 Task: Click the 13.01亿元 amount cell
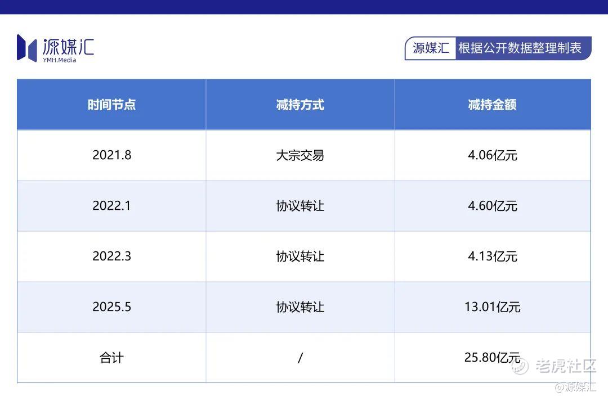point(493,307)
